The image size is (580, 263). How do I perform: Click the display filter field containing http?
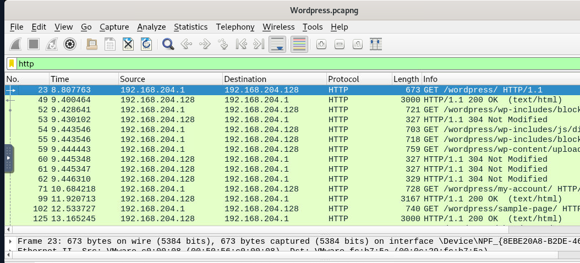tap(275, 63)
